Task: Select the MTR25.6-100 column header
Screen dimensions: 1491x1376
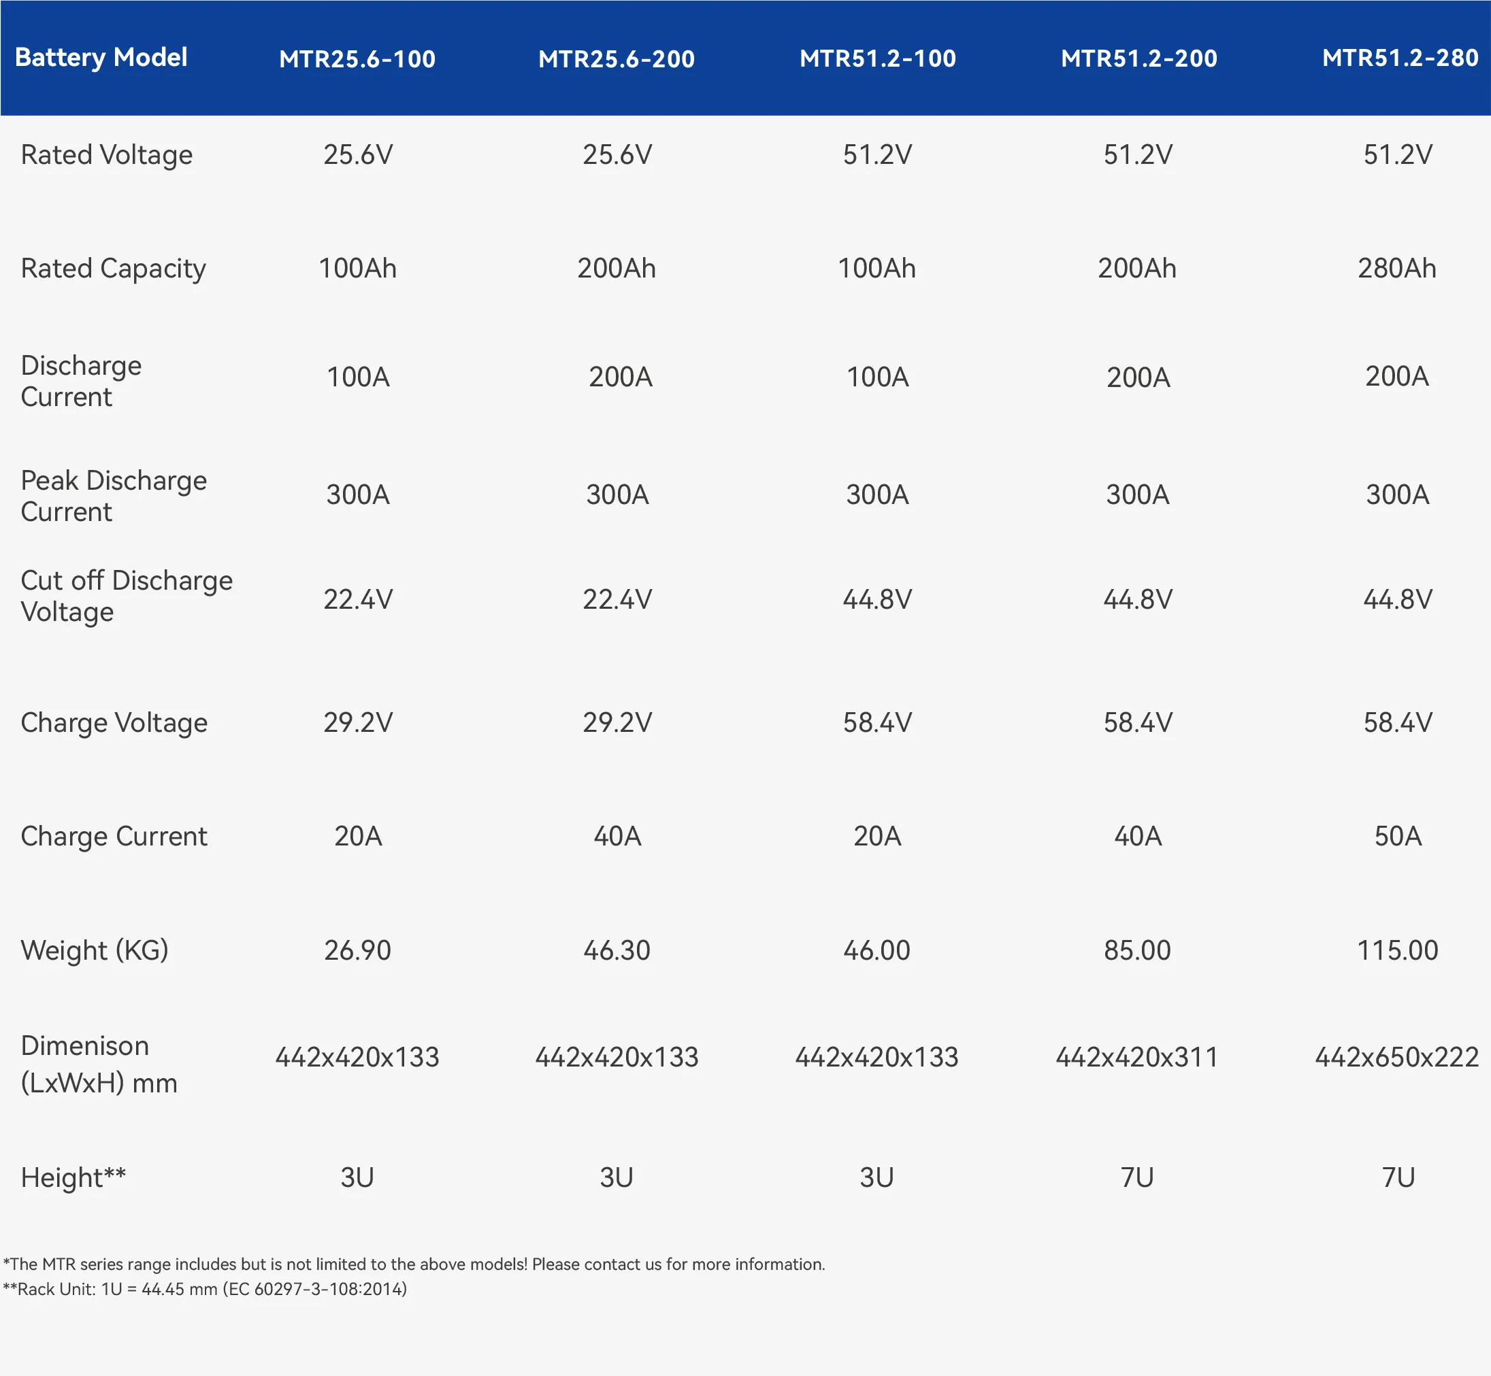Action: click(x=357, y=58)
